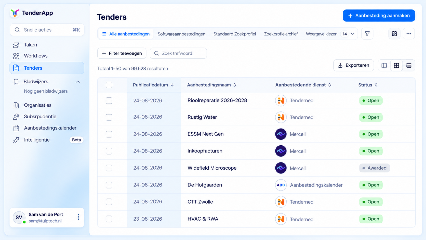Switch to stacked rows view
Screen dimensions: 426x240
(409, 66)
